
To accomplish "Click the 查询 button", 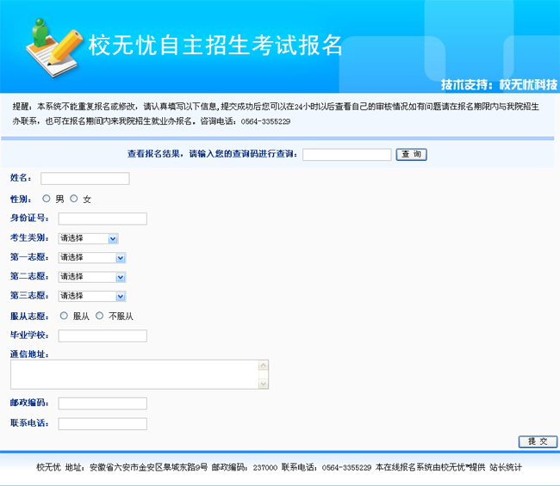I will [412, 154].
